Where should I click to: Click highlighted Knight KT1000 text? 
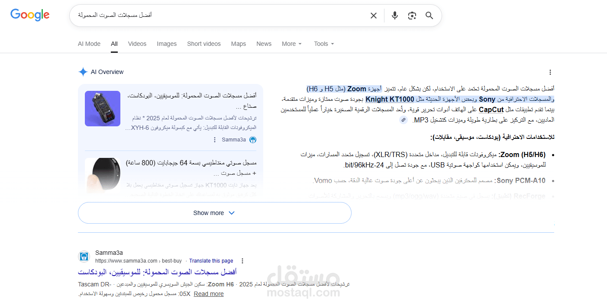tap(390, 99)
